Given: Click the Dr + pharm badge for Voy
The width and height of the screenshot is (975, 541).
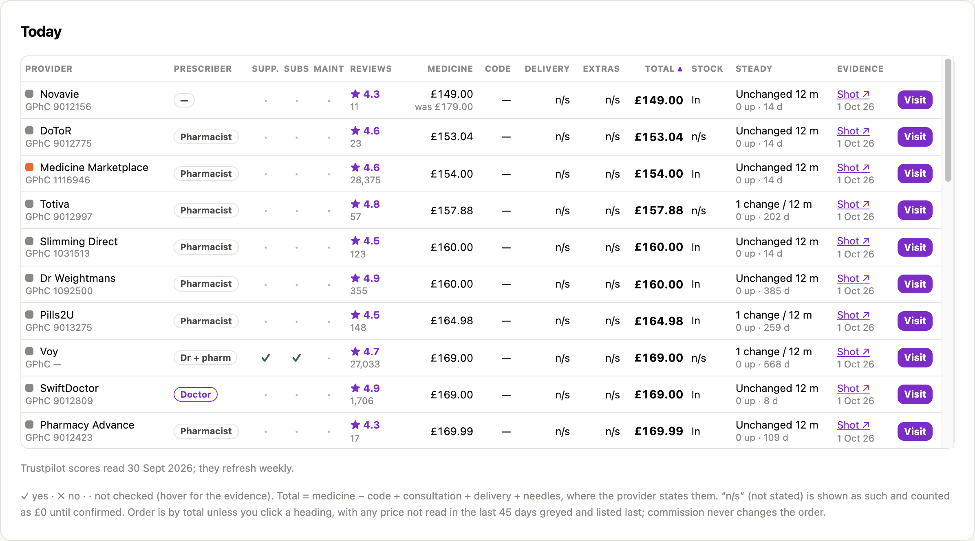Looking at the screenshot, I should 205,358.
